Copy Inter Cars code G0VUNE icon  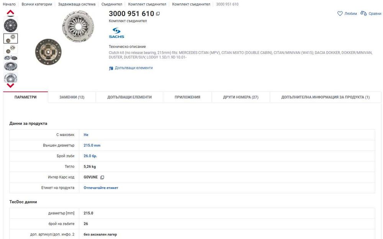coord(102,177)
